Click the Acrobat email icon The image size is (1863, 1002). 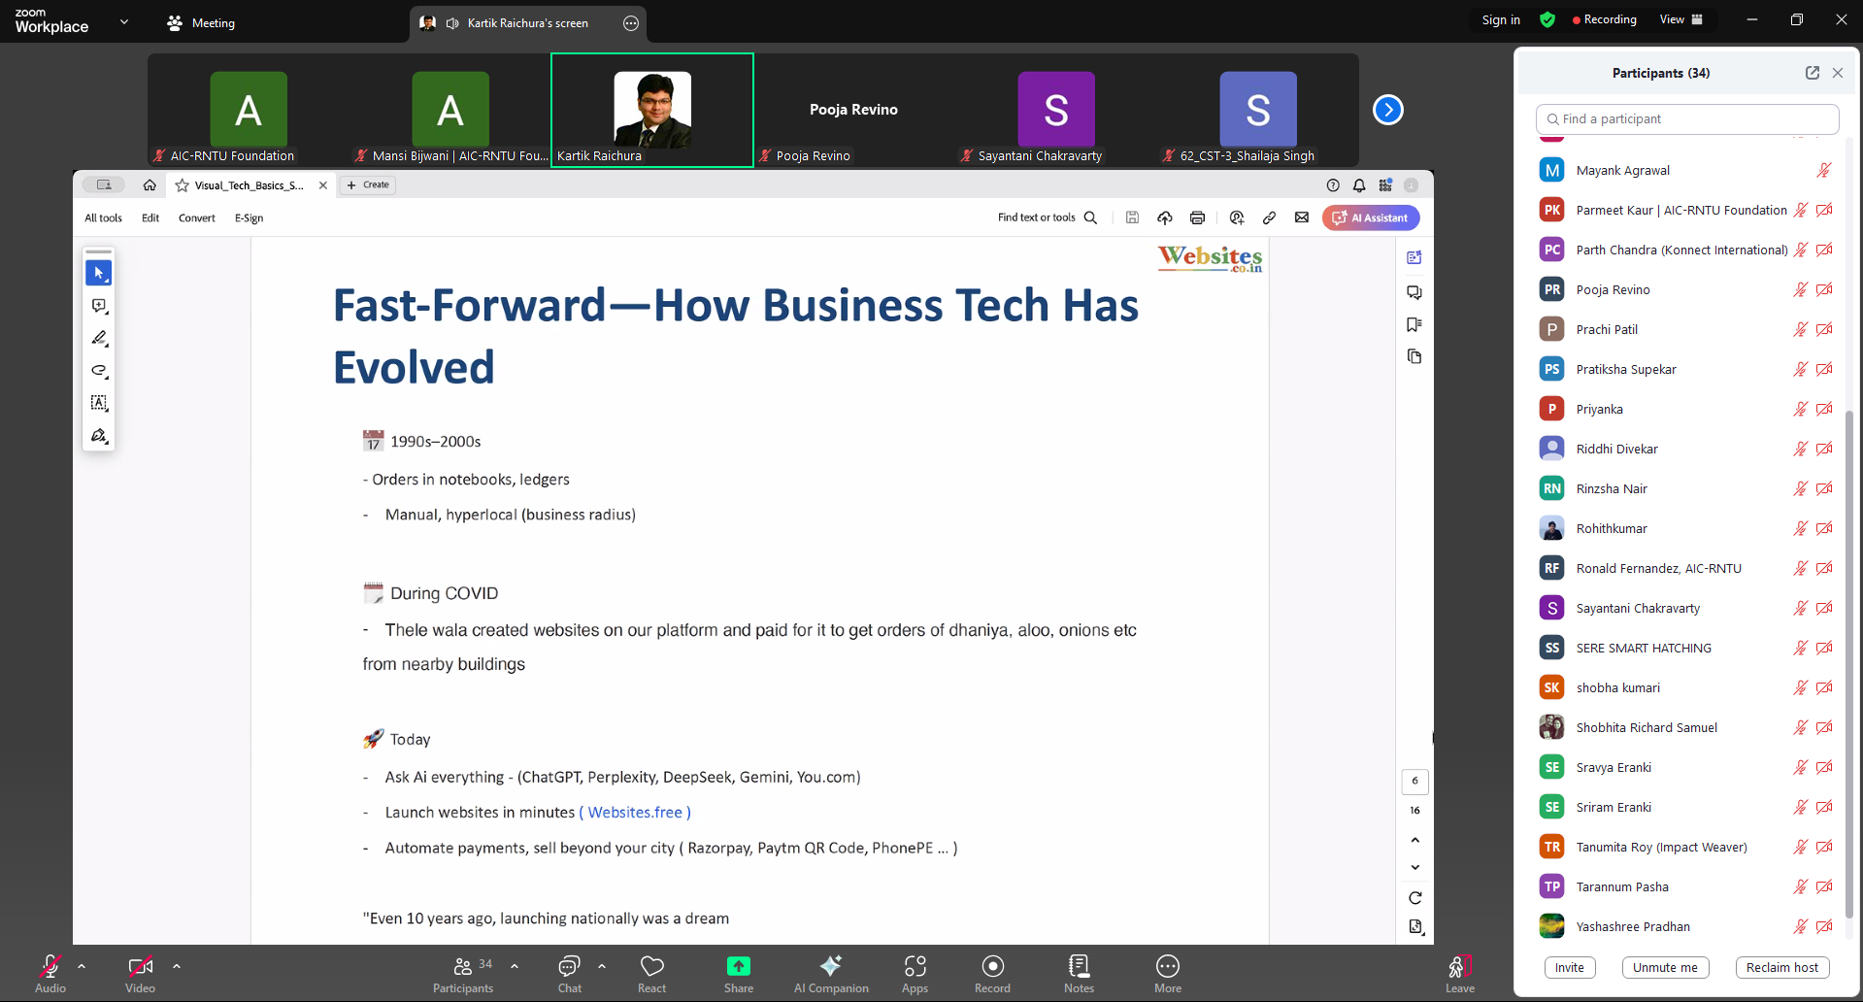[1302, 217]
